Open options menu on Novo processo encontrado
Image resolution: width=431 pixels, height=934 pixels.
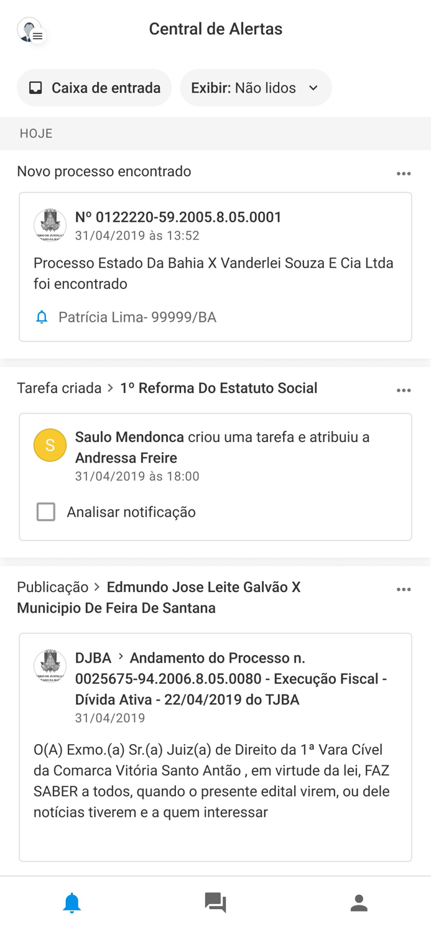pos(404,174)
